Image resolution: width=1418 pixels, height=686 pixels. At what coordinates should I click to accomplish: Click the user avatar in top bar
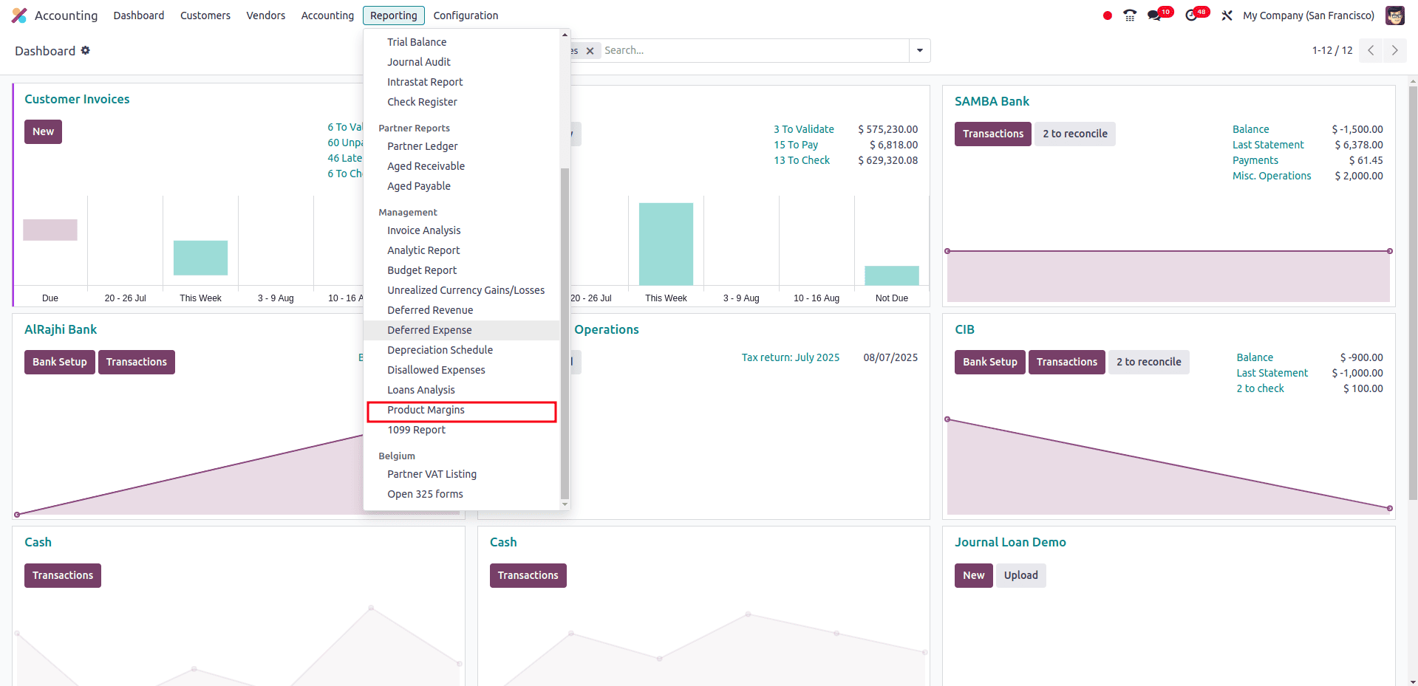pos(1394,16)
